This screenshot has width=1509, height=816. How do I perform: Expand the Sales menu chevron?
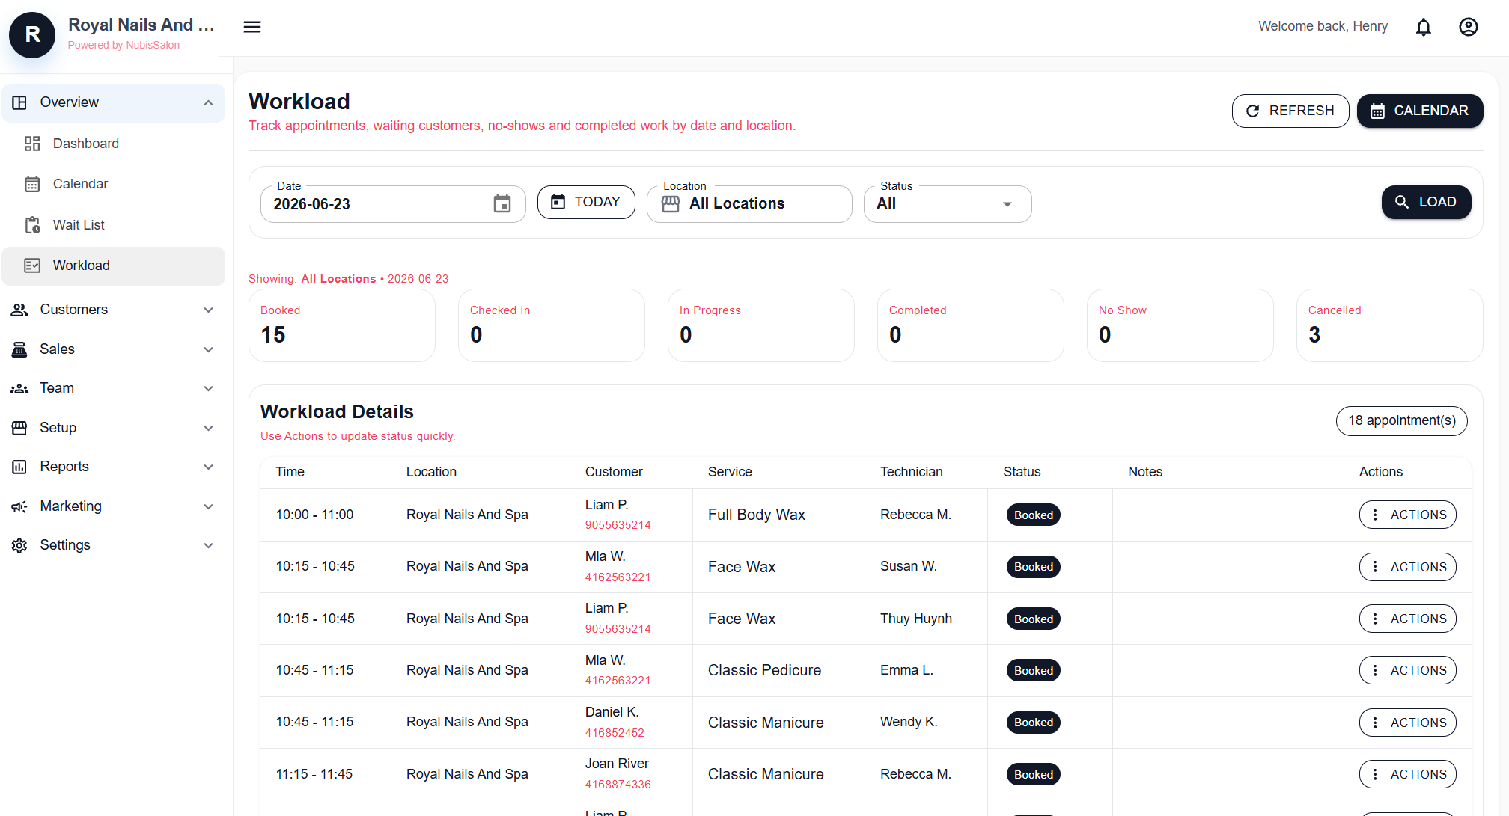(209, 349)
